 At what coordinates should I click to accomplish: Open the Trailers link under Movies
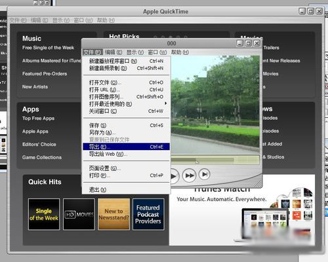(271, 48)
